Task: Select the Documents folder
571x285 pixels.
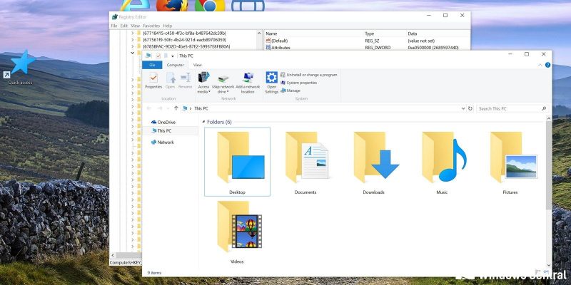Action: pos(305,158)
